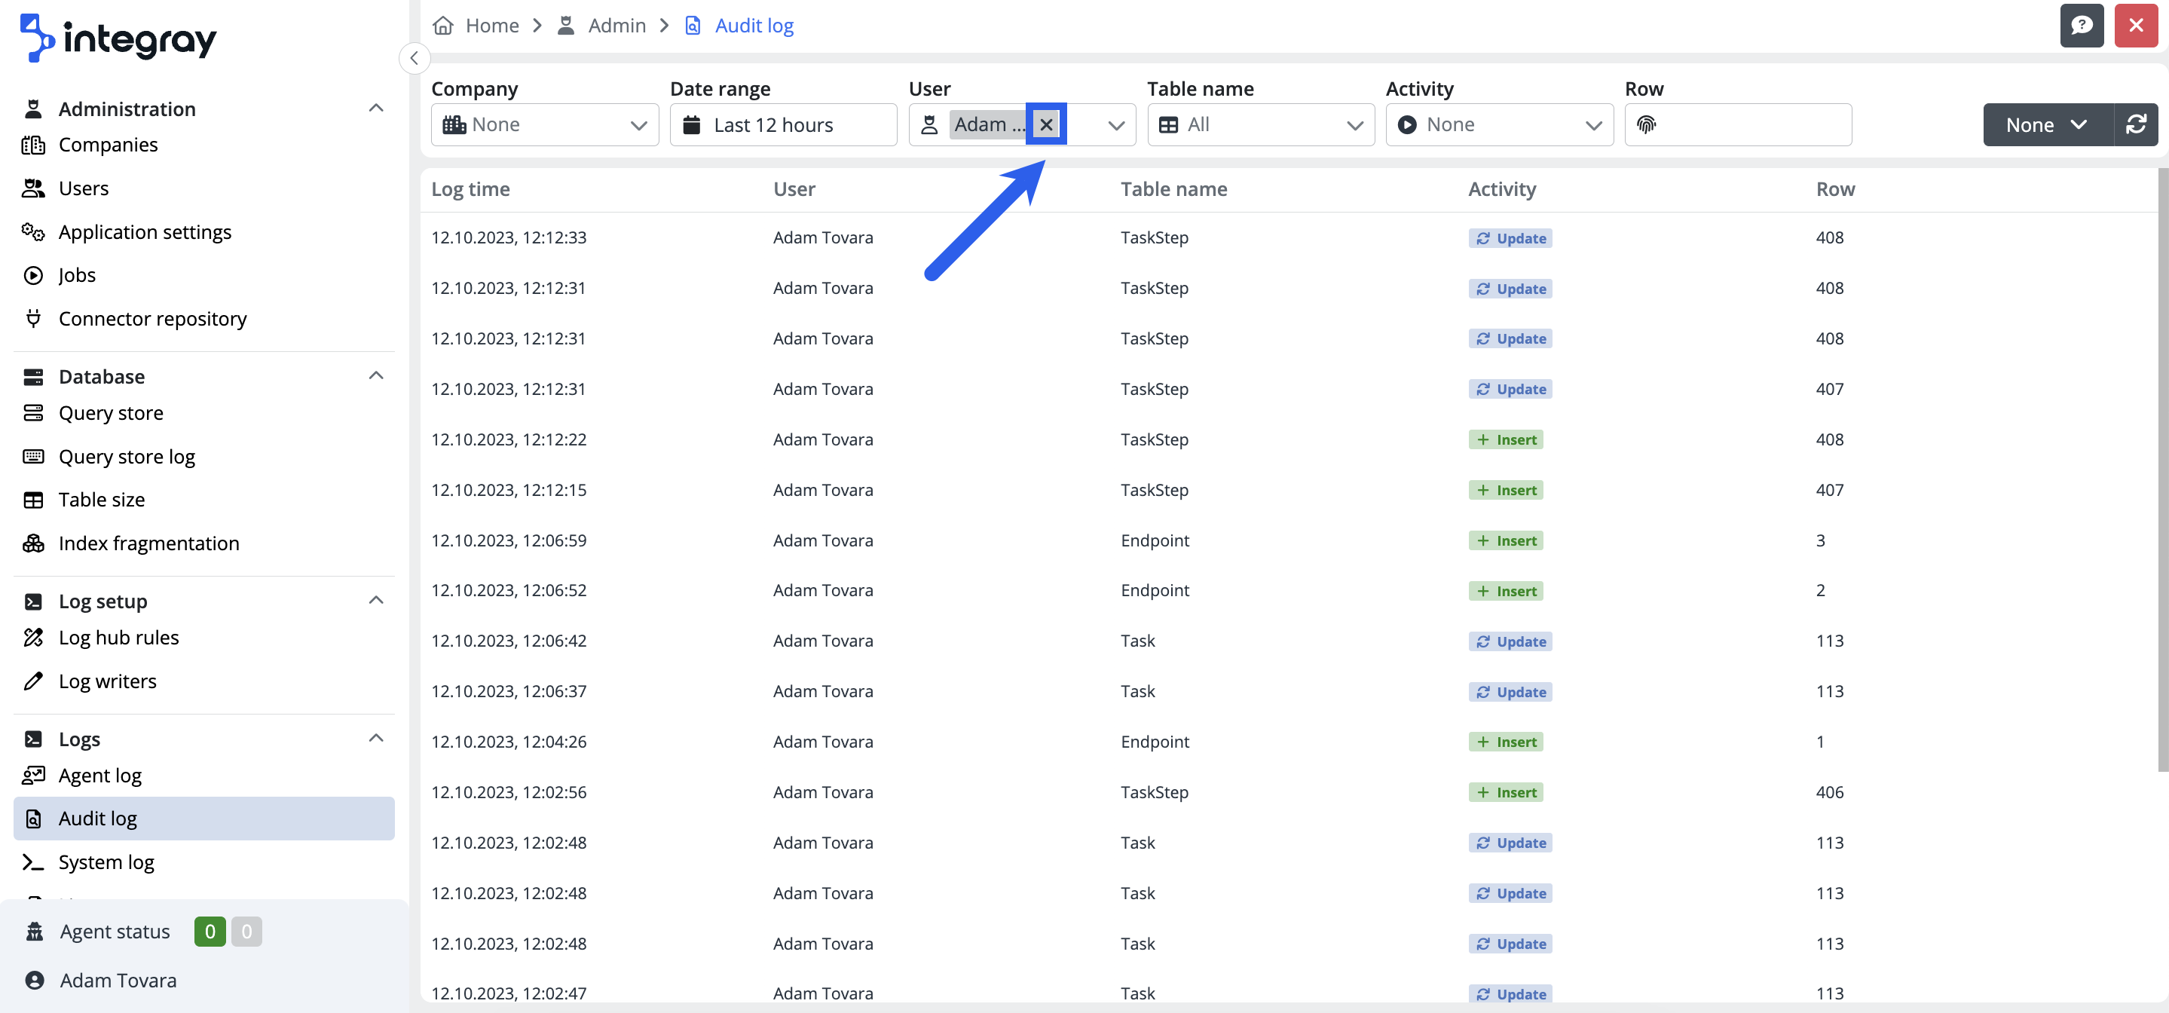2169x1013 pixels.
Task: Collapse the sidebar with arrow button
Action: (x=415, y=58)
